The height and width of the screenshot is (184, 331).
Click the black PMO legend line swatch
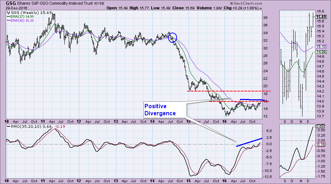click(x=9, y=127)
